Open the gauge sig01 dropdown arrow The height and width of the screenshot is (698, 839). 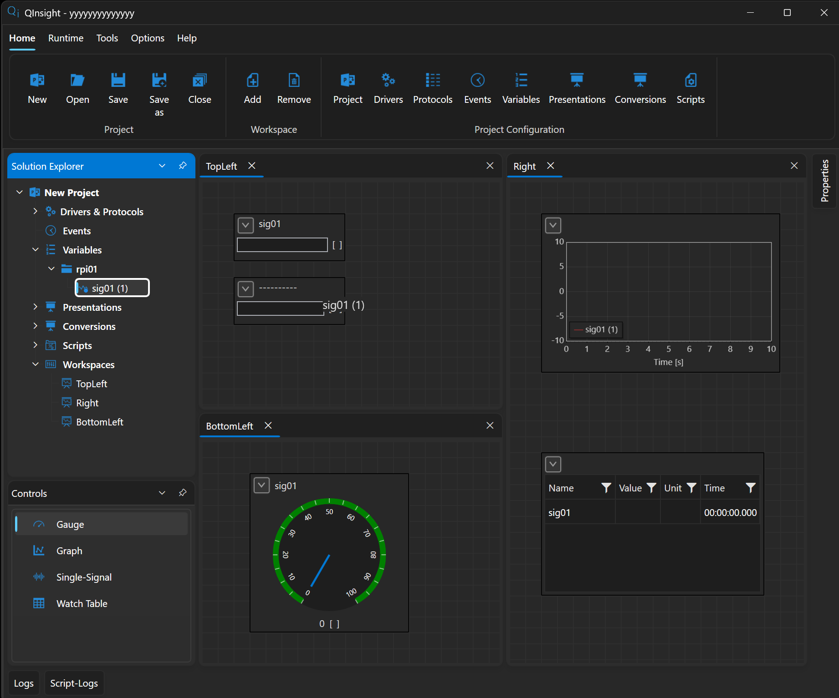click(261, 486)
